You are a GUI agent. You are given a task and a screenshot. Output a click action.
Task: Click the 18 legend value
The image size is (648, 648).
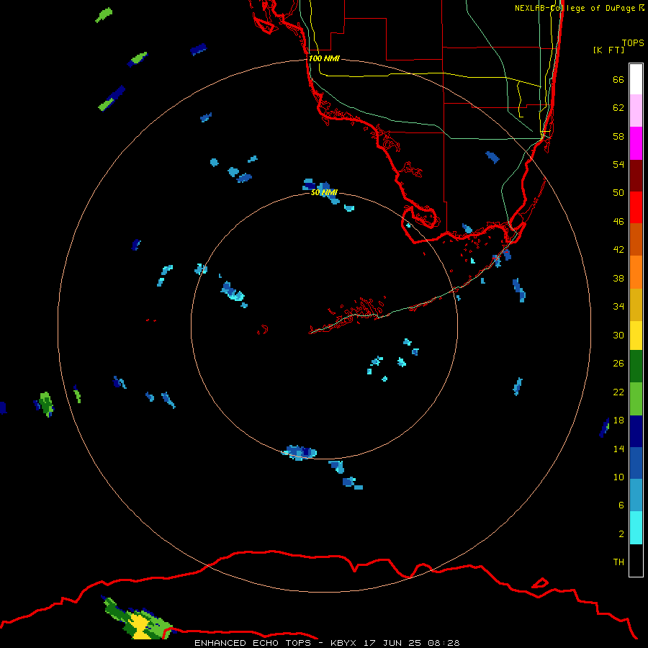coord(618,420)
